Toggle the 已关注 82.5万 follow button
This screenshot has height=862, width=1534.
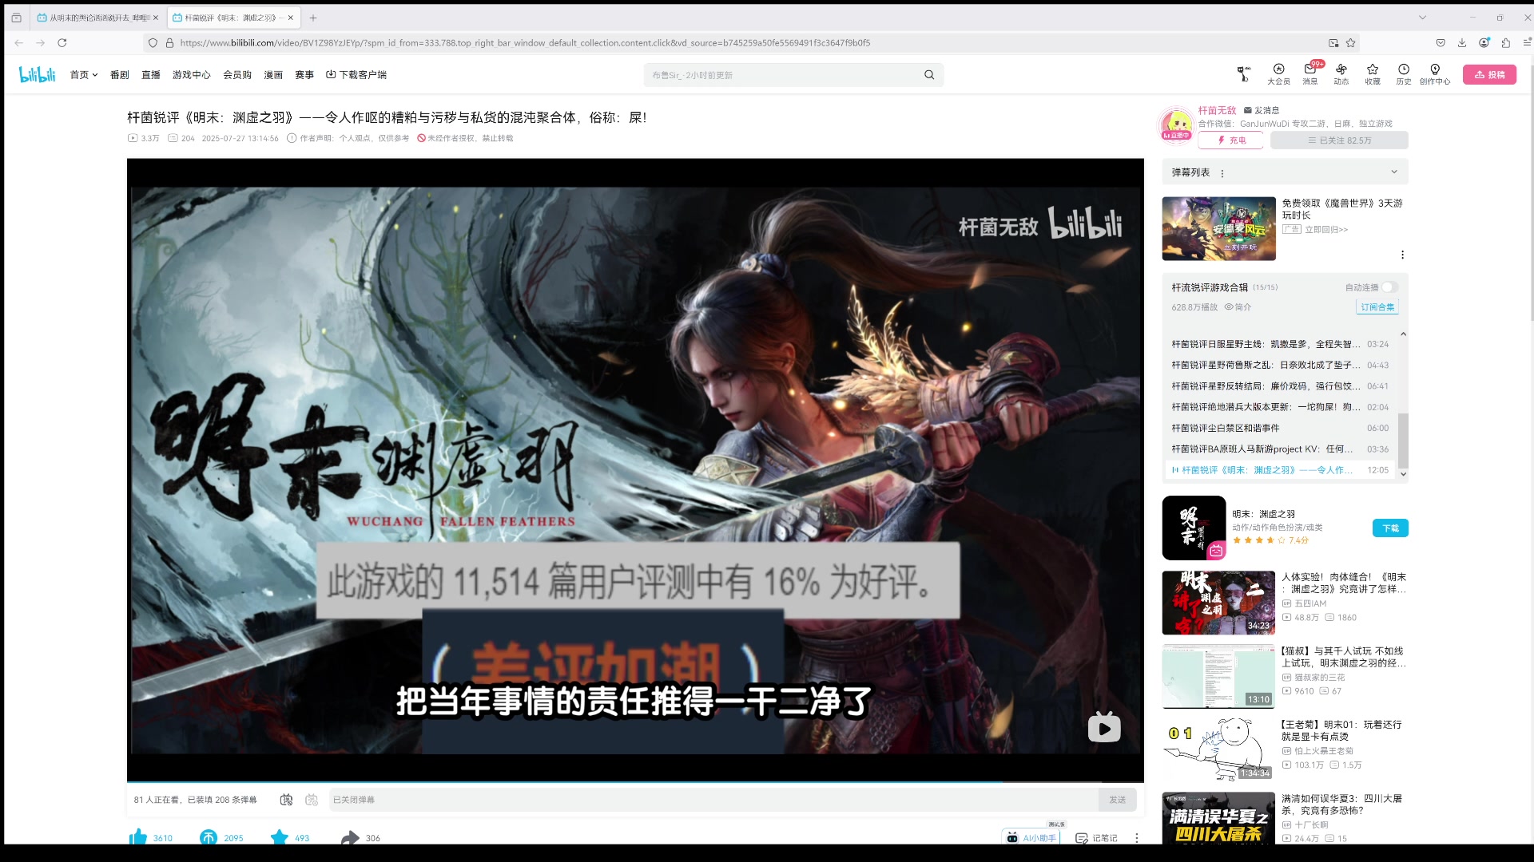(1339, 140)
